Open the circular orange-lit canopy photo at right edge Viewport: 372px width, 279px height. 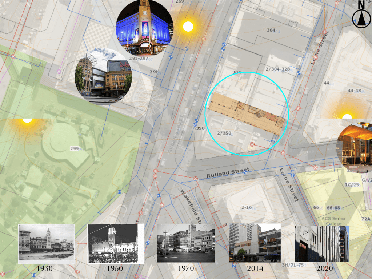point(356,144)
